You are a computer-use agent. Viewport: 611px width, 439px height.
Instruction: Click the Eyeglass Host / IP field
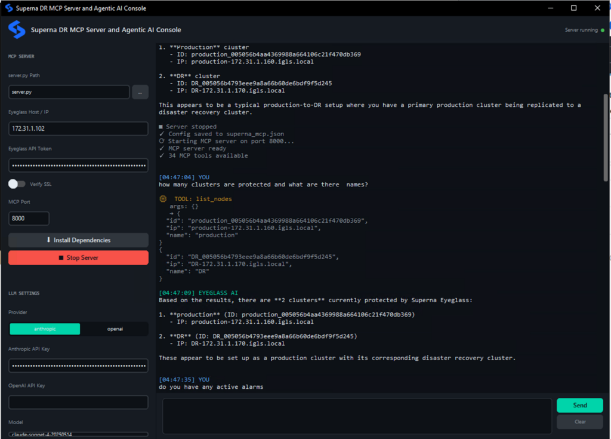78,128
